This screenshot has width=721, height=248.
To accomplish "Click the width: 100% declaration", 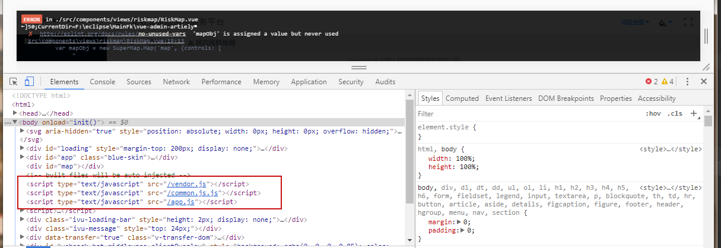I will click(452, 158).
